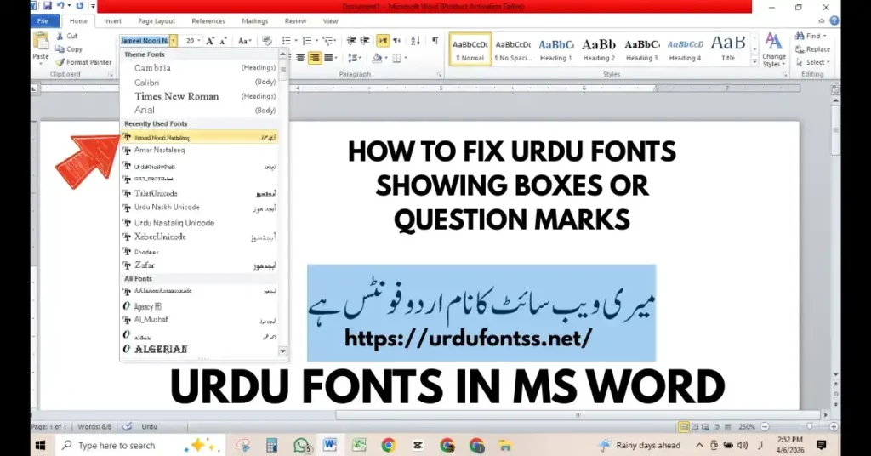Click the Cut scissors icon
Viewport: 871px width, 456px height.
point(60,36)
